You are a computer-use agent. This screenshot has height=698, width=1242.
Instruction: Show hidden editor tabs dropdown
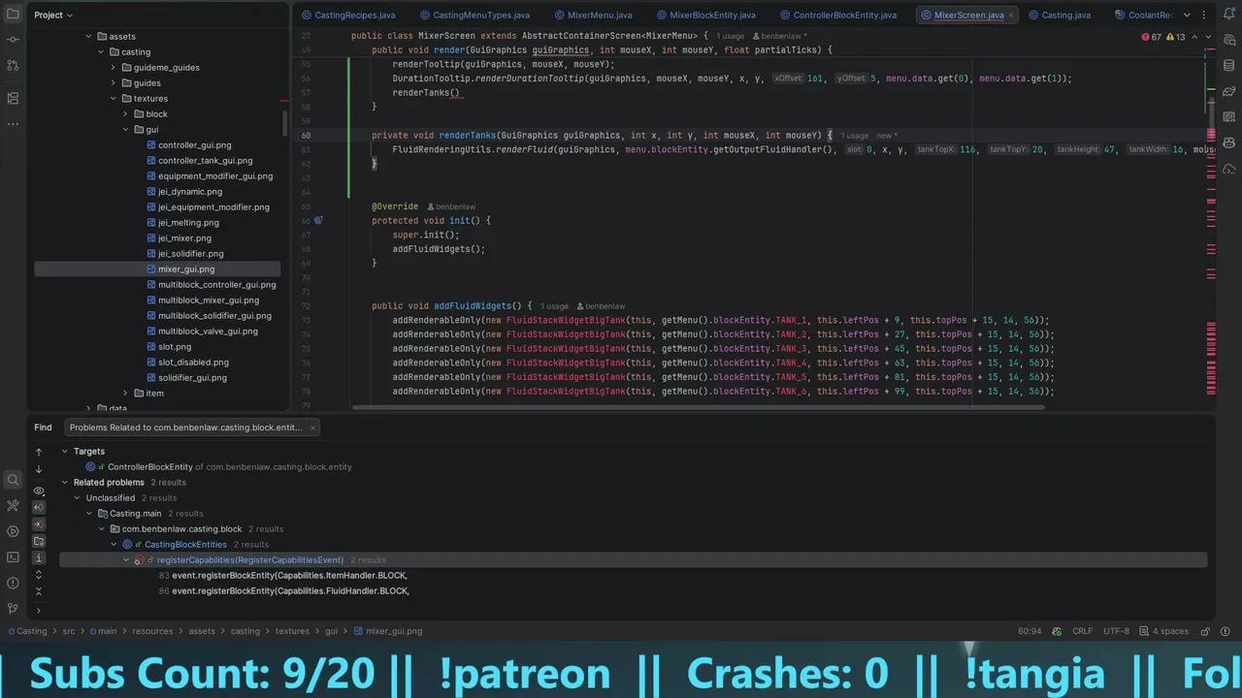[x=1186, y=15]
